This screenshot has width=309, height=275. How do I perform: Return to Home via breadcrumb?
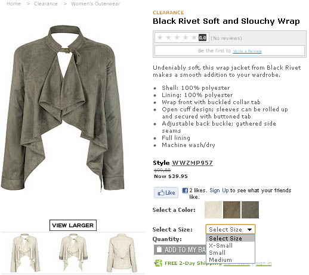coord(14,4)
